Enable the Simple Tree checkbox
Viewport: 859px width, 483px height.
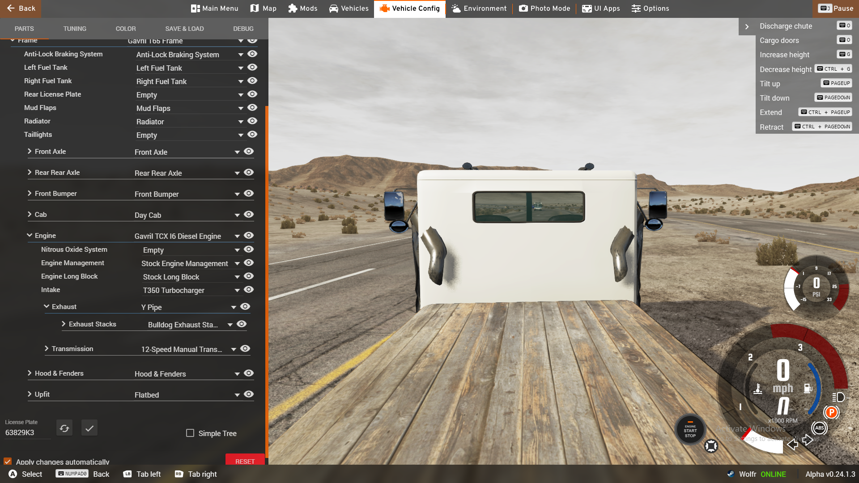tap(190, 433)
